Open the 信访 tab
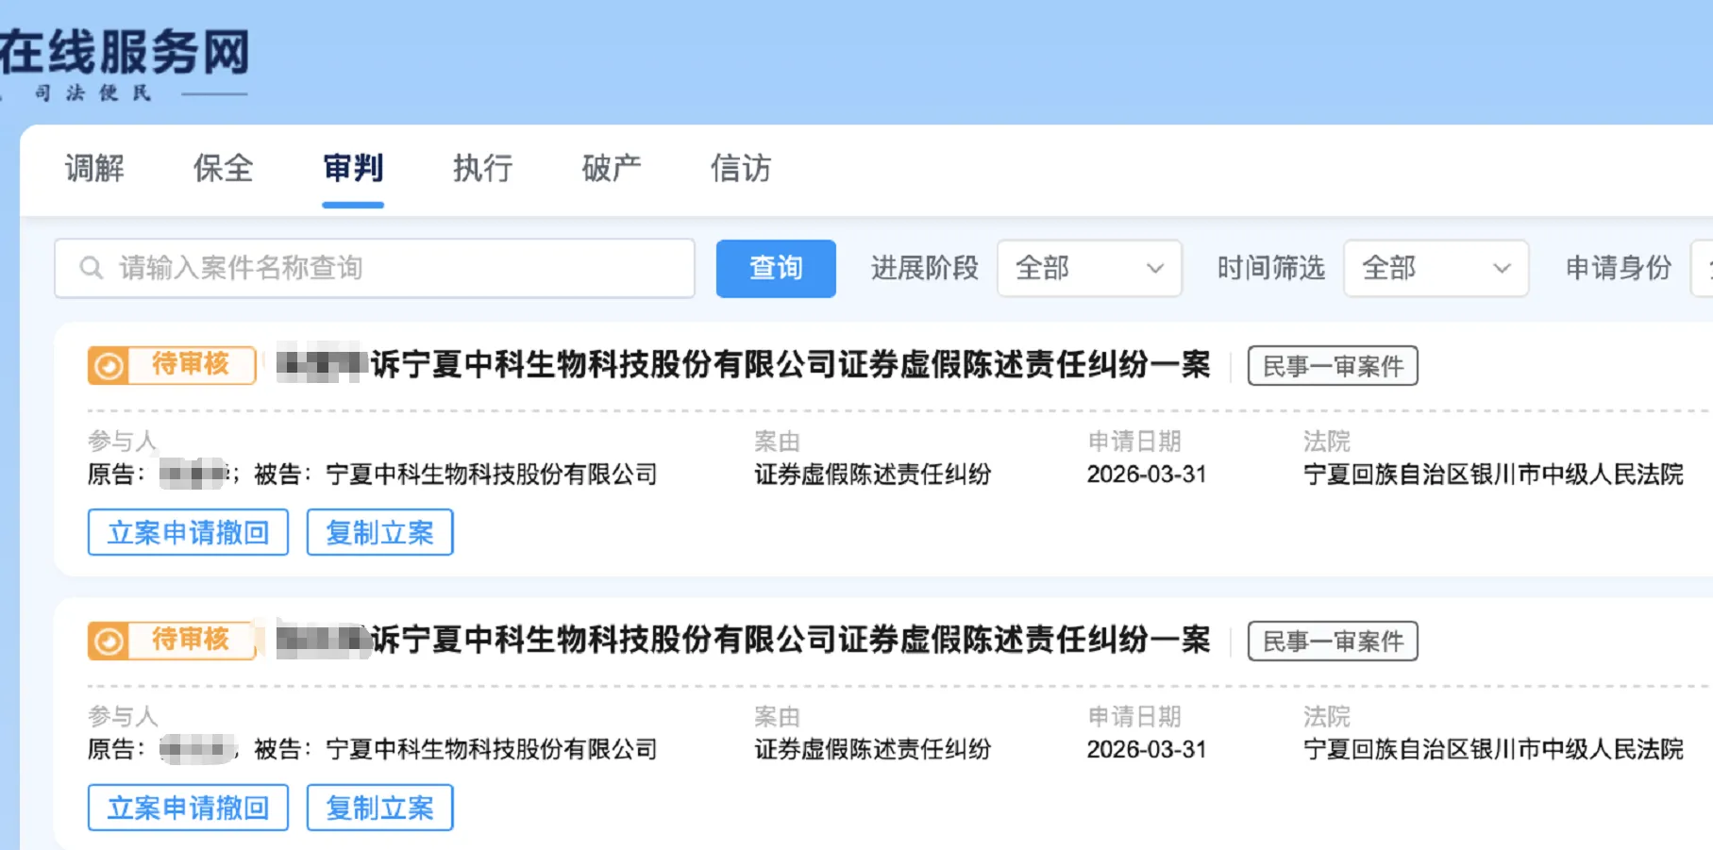Screen dimensions: 1713x850 pyautogui.click(x=741, y=169)
